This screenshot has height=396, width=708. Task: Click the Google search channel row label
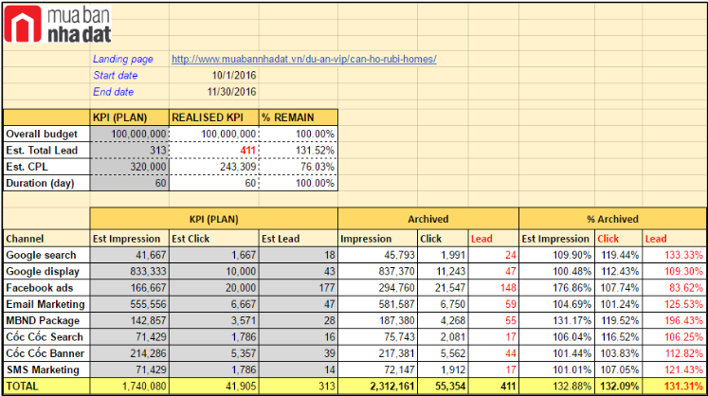[x=42, y=255]
